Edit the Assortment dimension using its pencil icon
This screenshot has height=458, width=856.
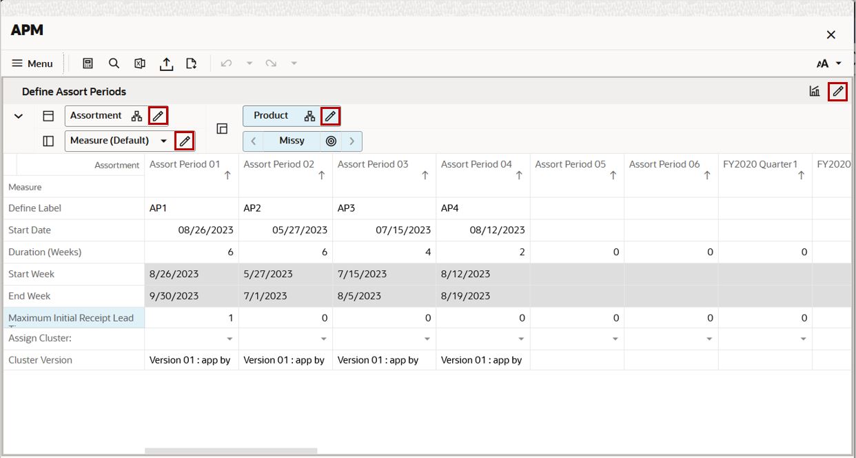159,115
